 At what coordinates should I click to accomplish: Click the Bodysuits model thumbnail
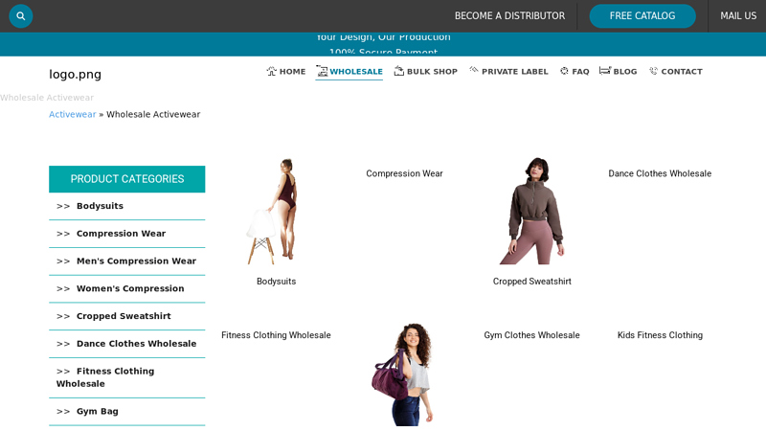(x=276, y=211)
